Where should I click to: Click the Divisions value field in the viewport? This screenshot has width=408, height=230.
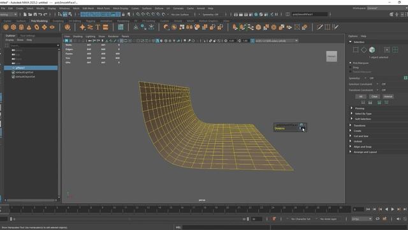[x=302, y=128]
